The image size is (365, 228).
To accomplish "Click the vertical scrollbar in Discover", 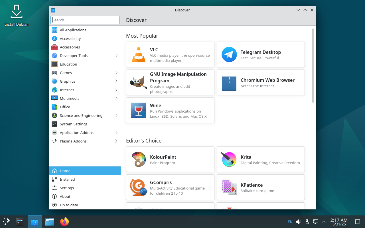I will pos(313,65).
